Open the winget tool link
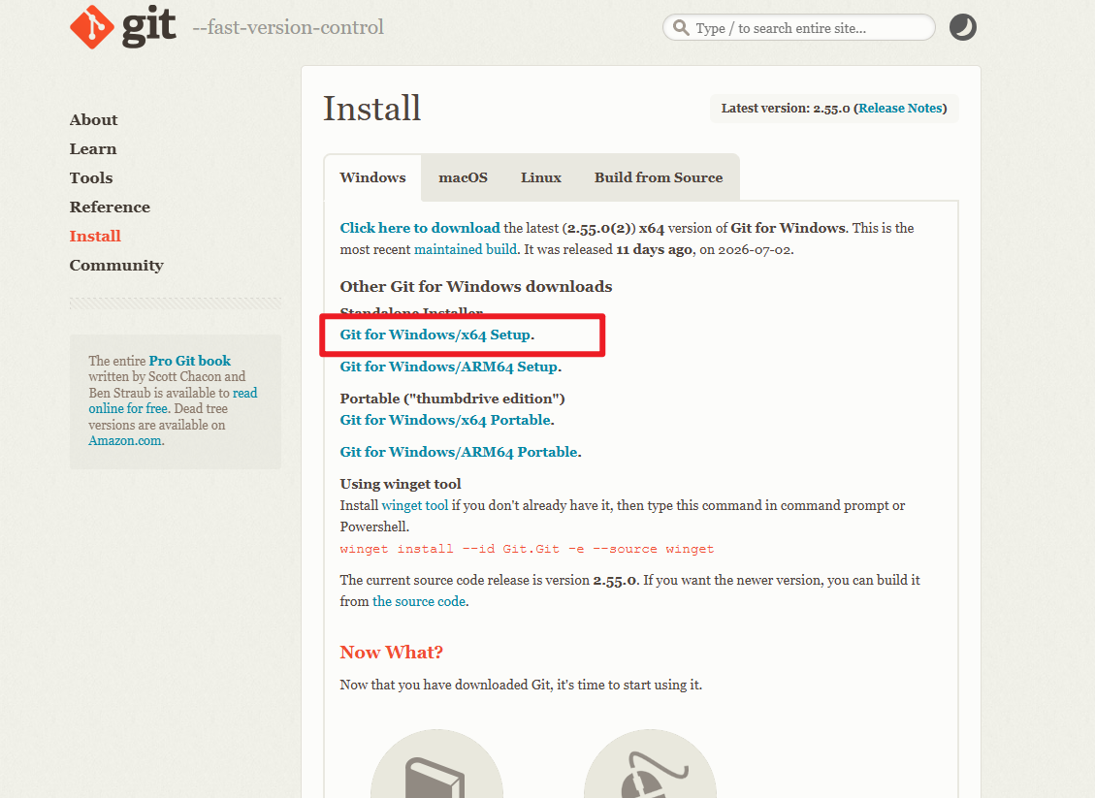The width and height of the screenshot is (1095, 798). click(415, 505)
